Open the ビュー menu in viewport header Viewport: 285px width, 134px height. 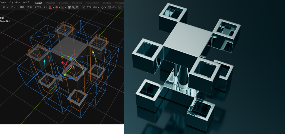14,7
